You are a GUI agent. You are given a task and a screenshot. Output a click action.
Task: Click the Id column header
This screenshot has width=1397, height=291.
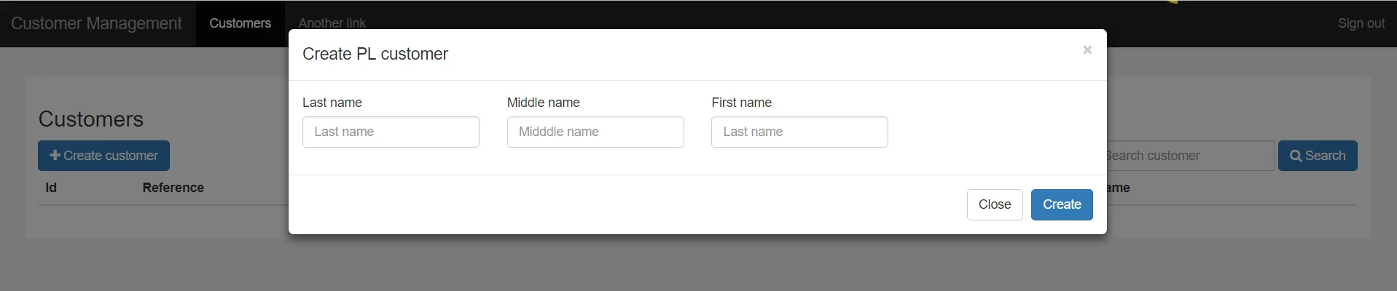(51, 188)
